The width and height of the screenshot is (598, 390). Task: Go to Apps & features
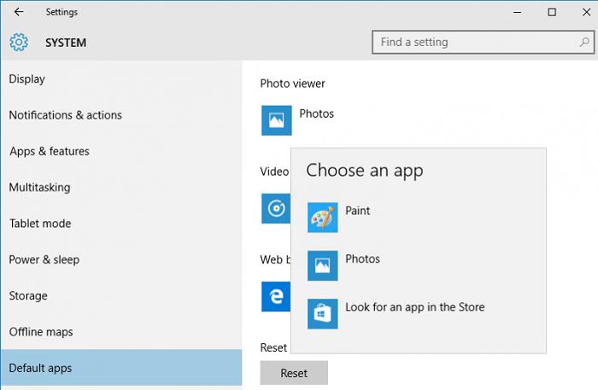point(121,151)
